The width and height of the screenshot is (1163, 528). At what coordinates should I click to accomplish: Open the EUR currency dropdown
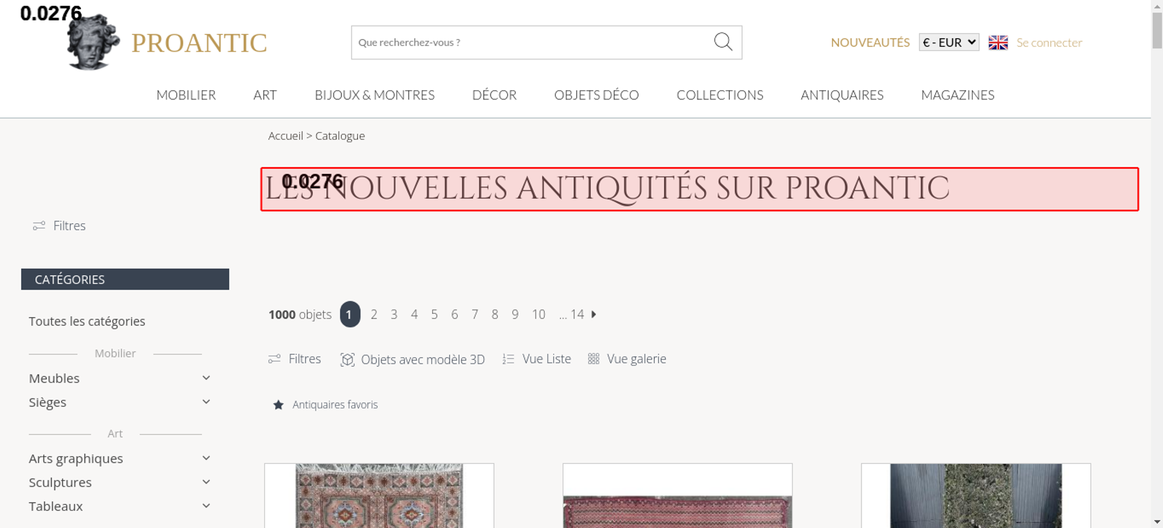(949, 42)
